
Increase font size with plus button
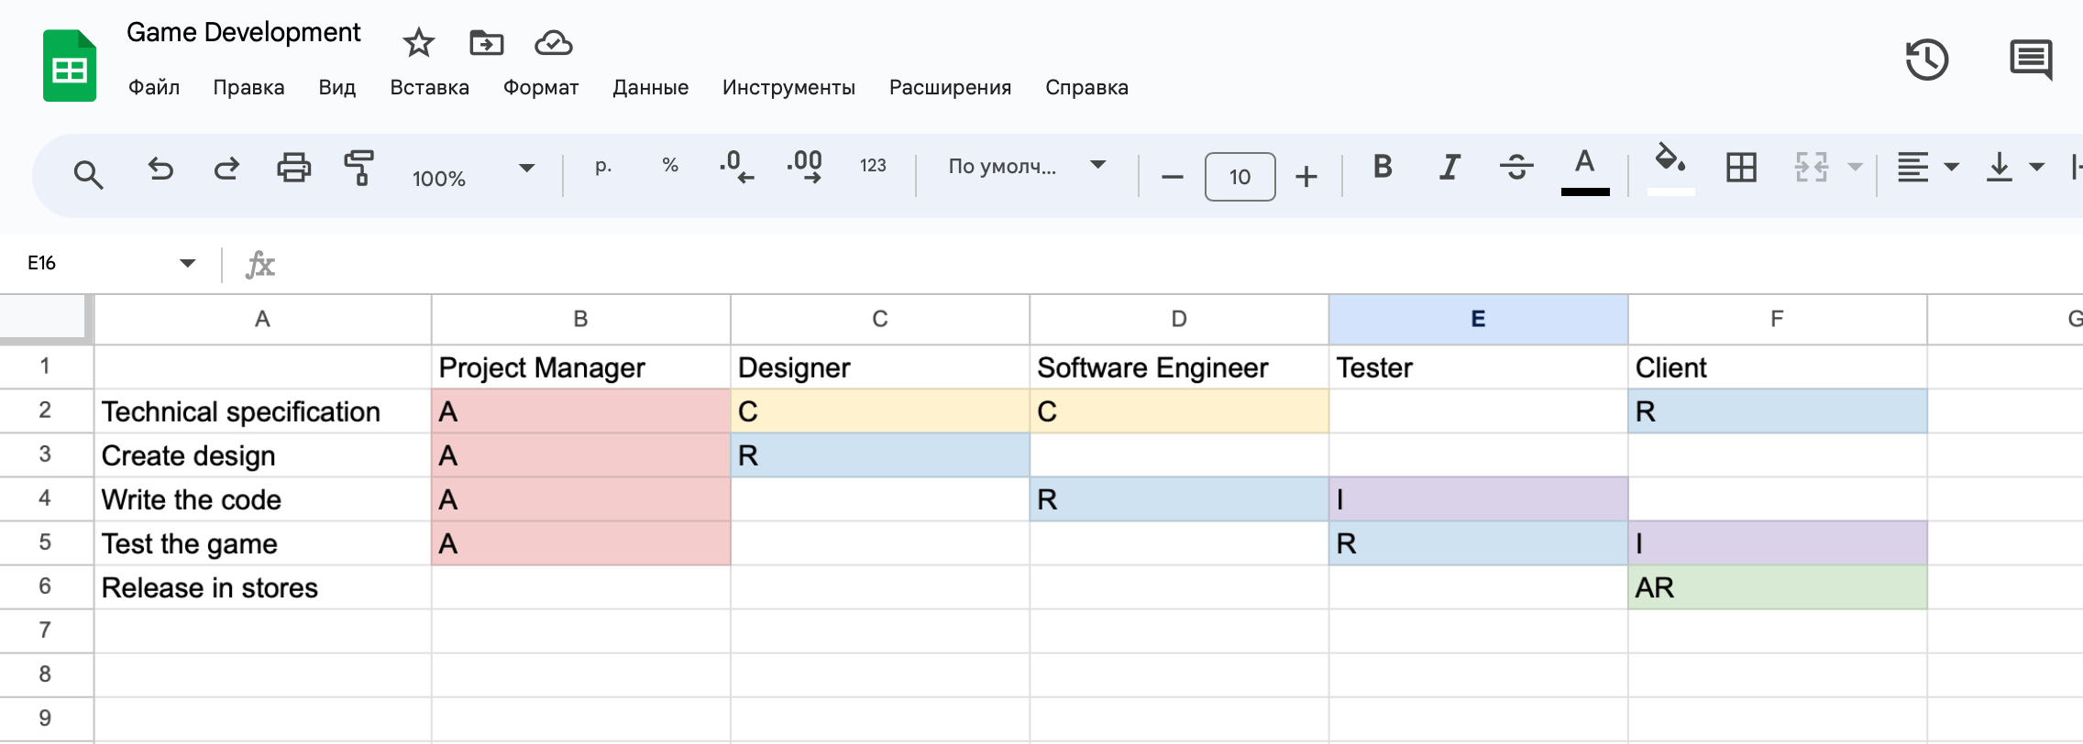click(x=1306, y=177)
